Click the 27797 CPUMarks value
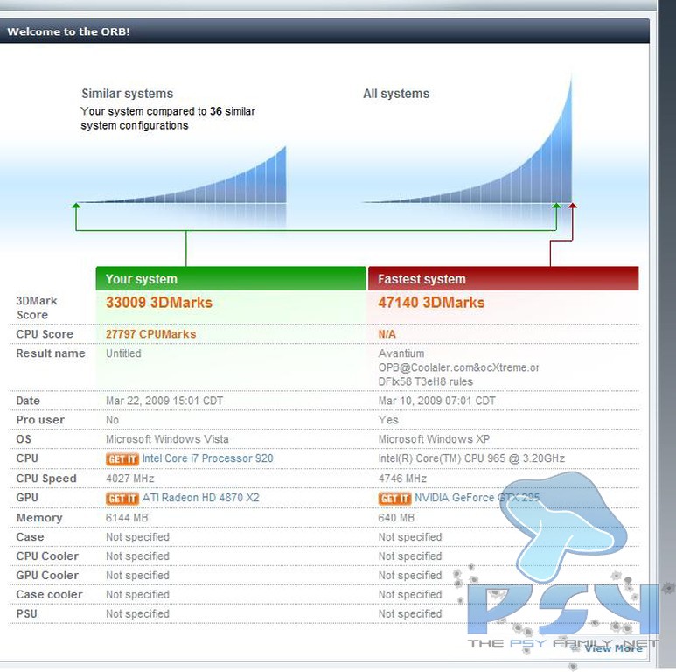Screen dimensions: 676x672 click(151, 334)
